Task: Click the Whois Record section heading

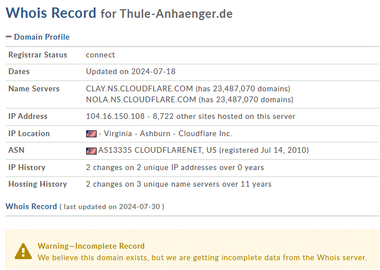Action: (x=31, y=206)
